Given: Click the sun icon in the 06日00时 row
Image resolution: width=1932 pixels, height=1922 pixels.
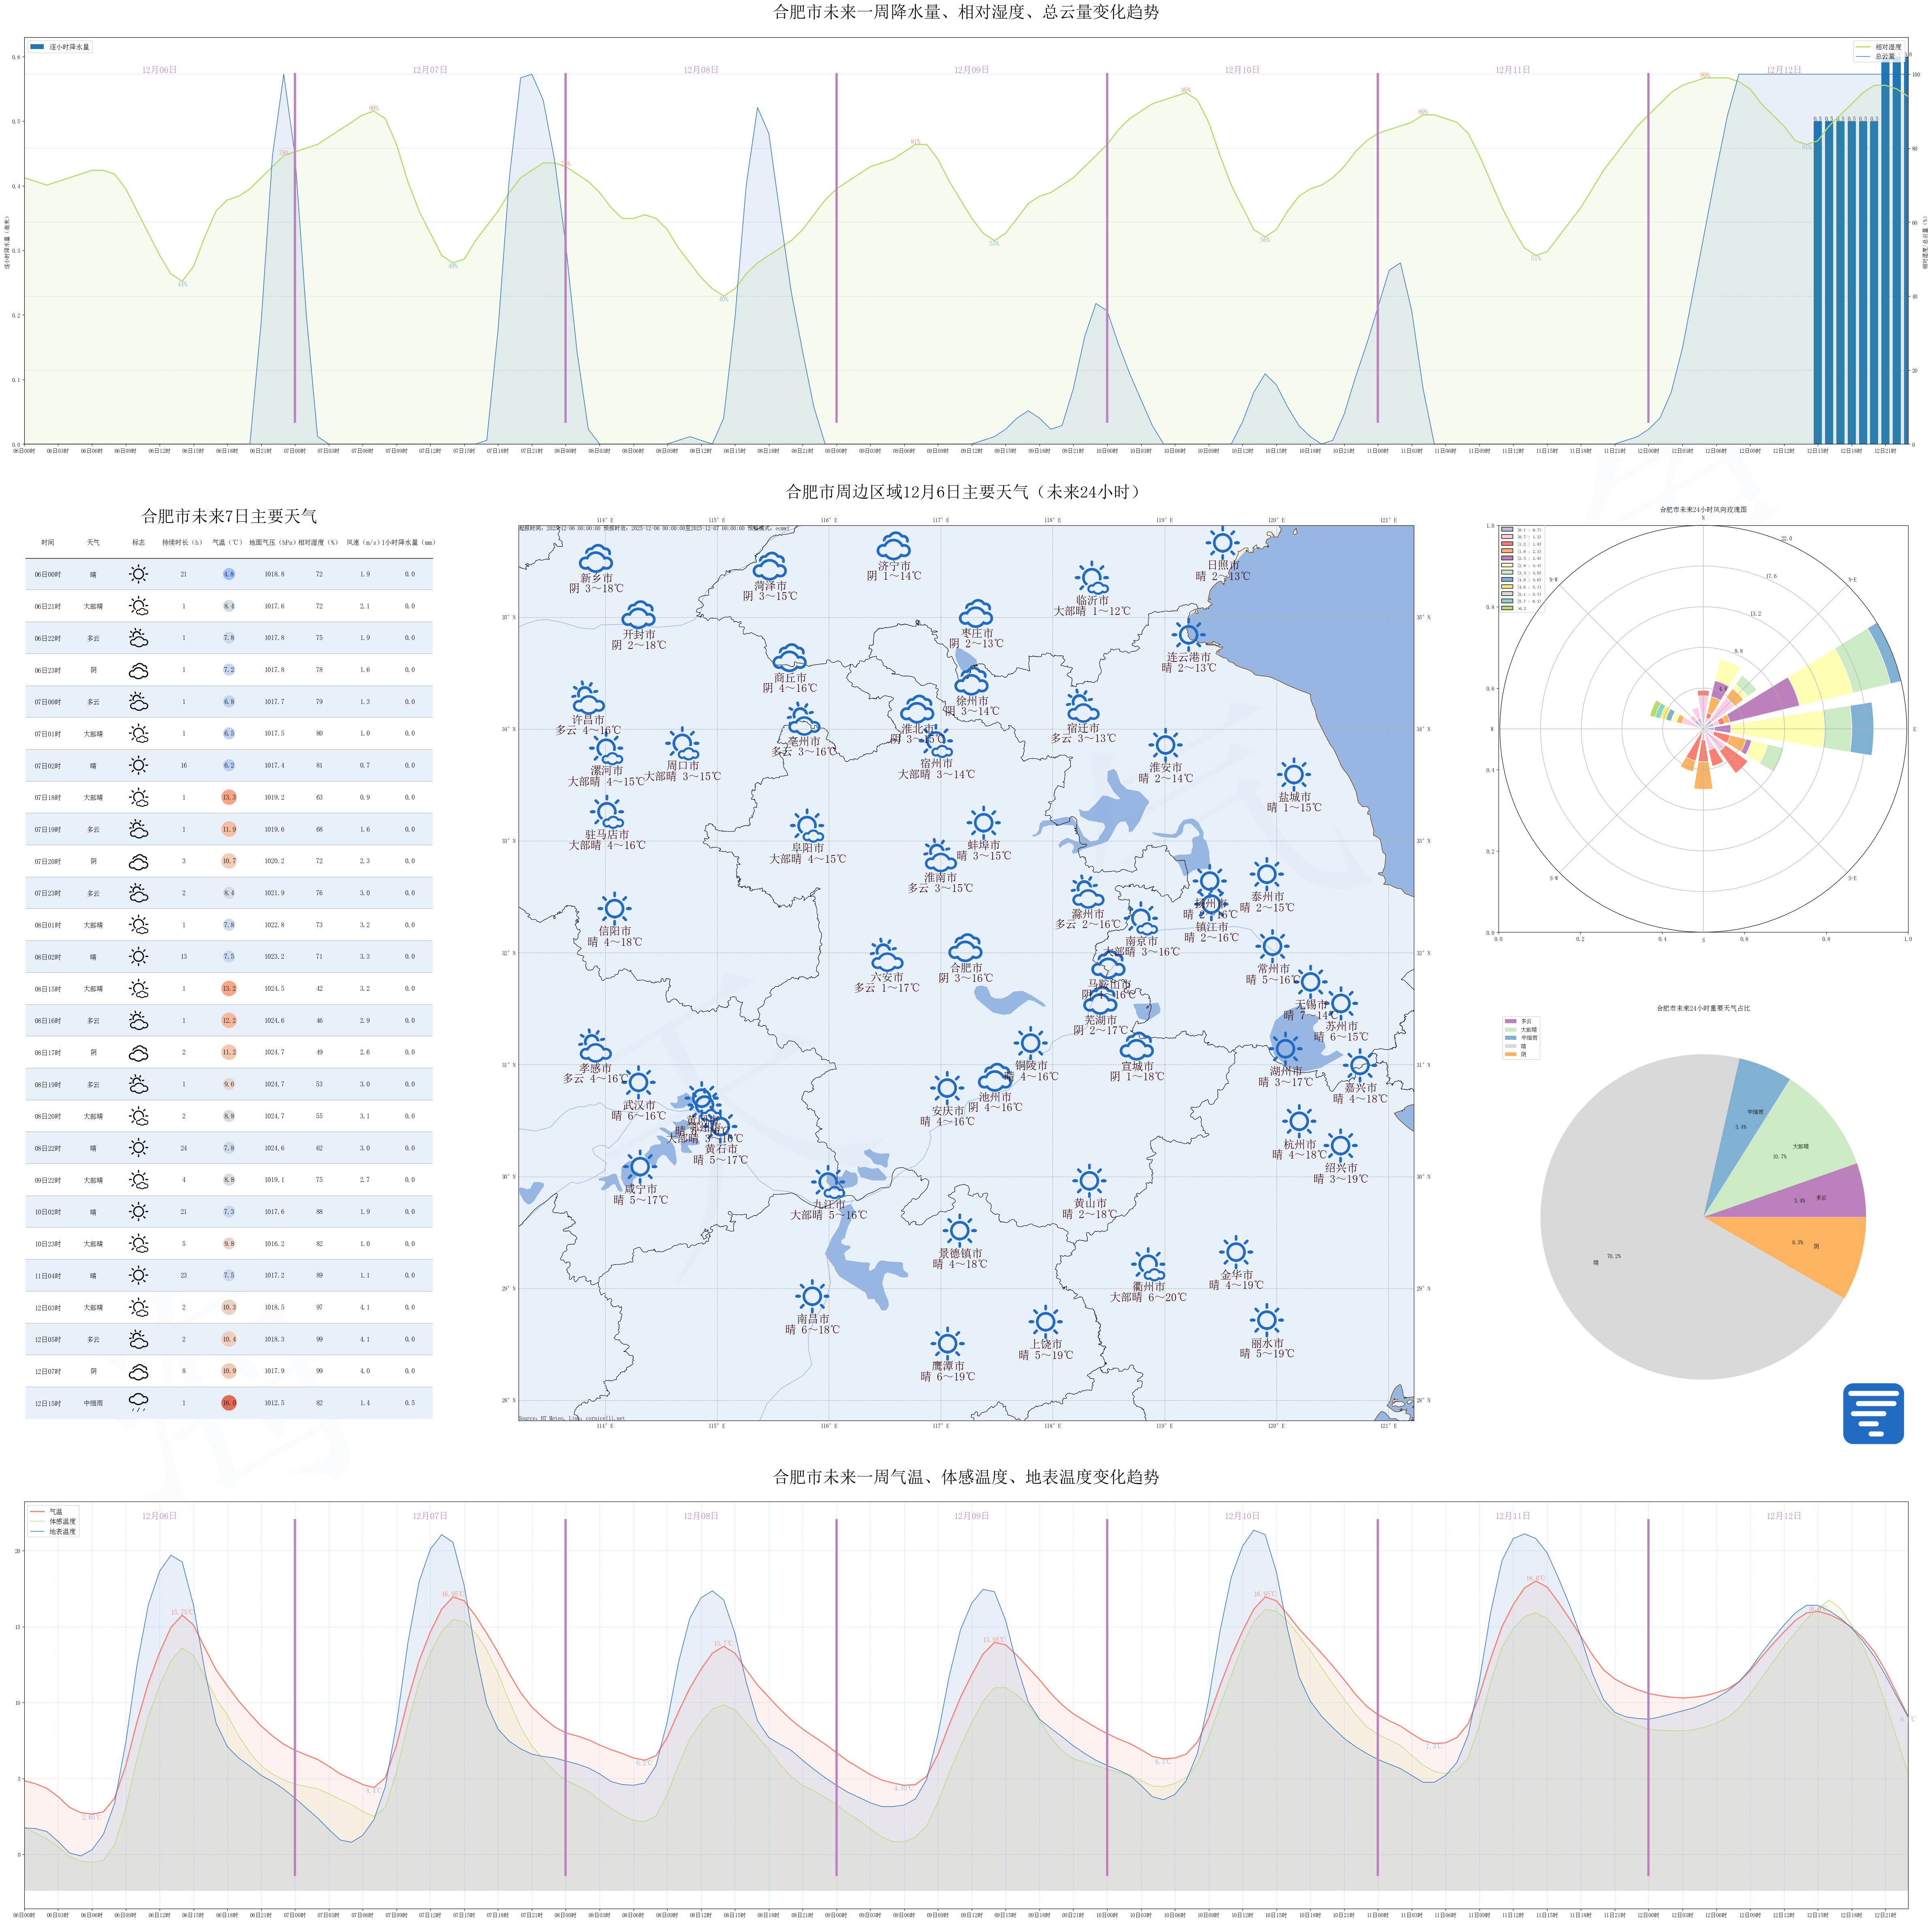Looking at the screenshot, I should [139, 574].
